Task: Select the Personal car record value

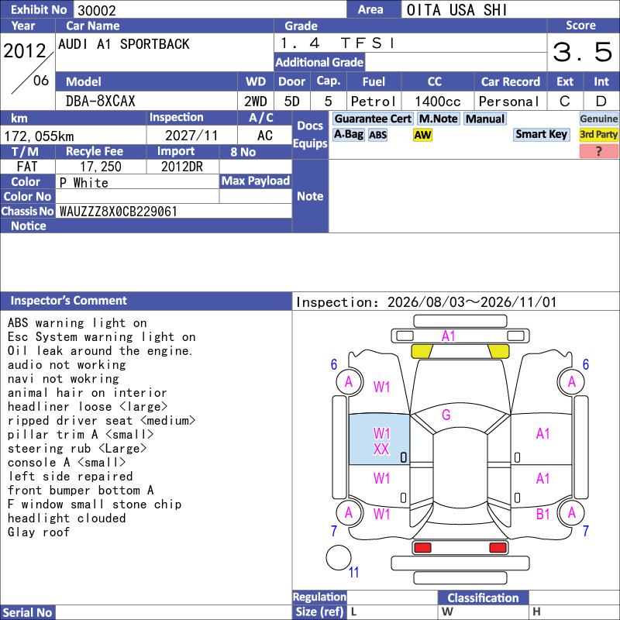Action: [x=509, y=102]
